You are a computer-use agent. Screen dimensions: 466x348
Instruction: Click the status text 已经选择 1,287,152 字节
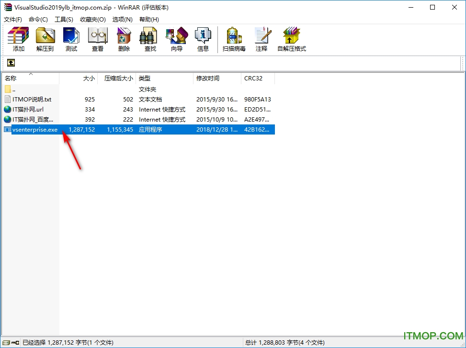[68, 343]
